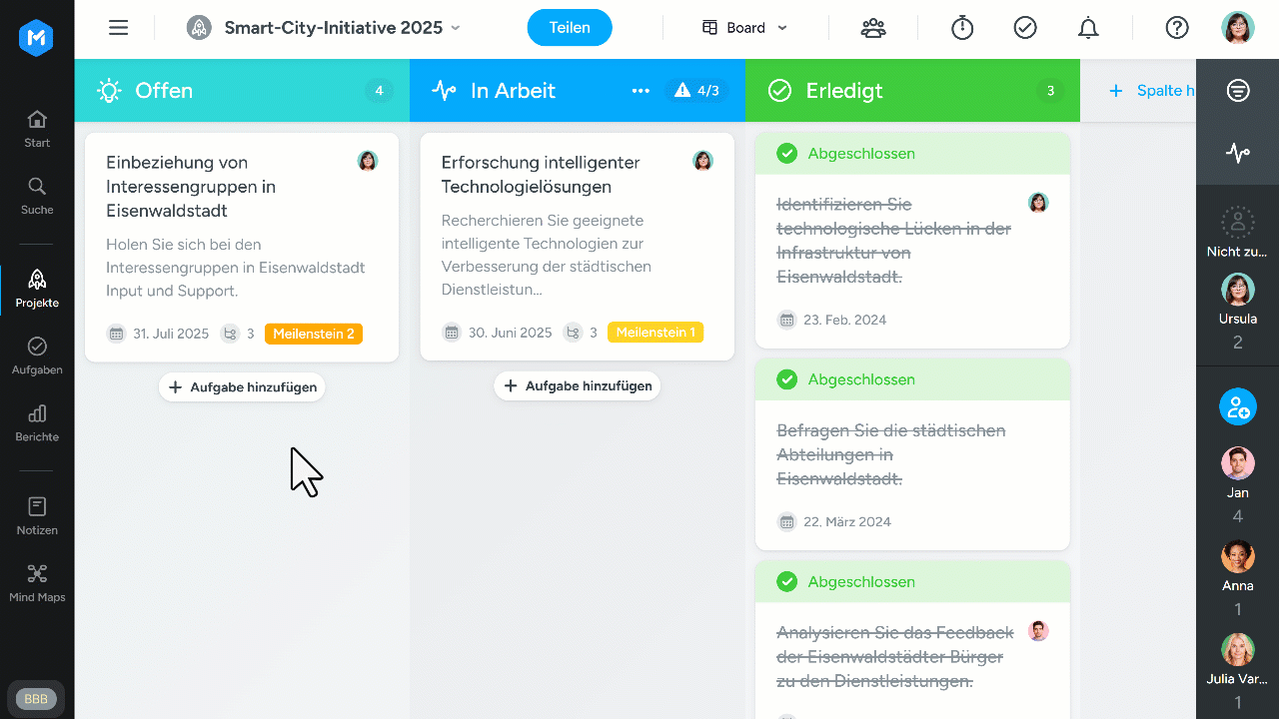Image resolution: width=1279 pixels, height=719 pixels.
Task: Toggle Abgeschlossen check on Befragen task
Action: point(787,380)
